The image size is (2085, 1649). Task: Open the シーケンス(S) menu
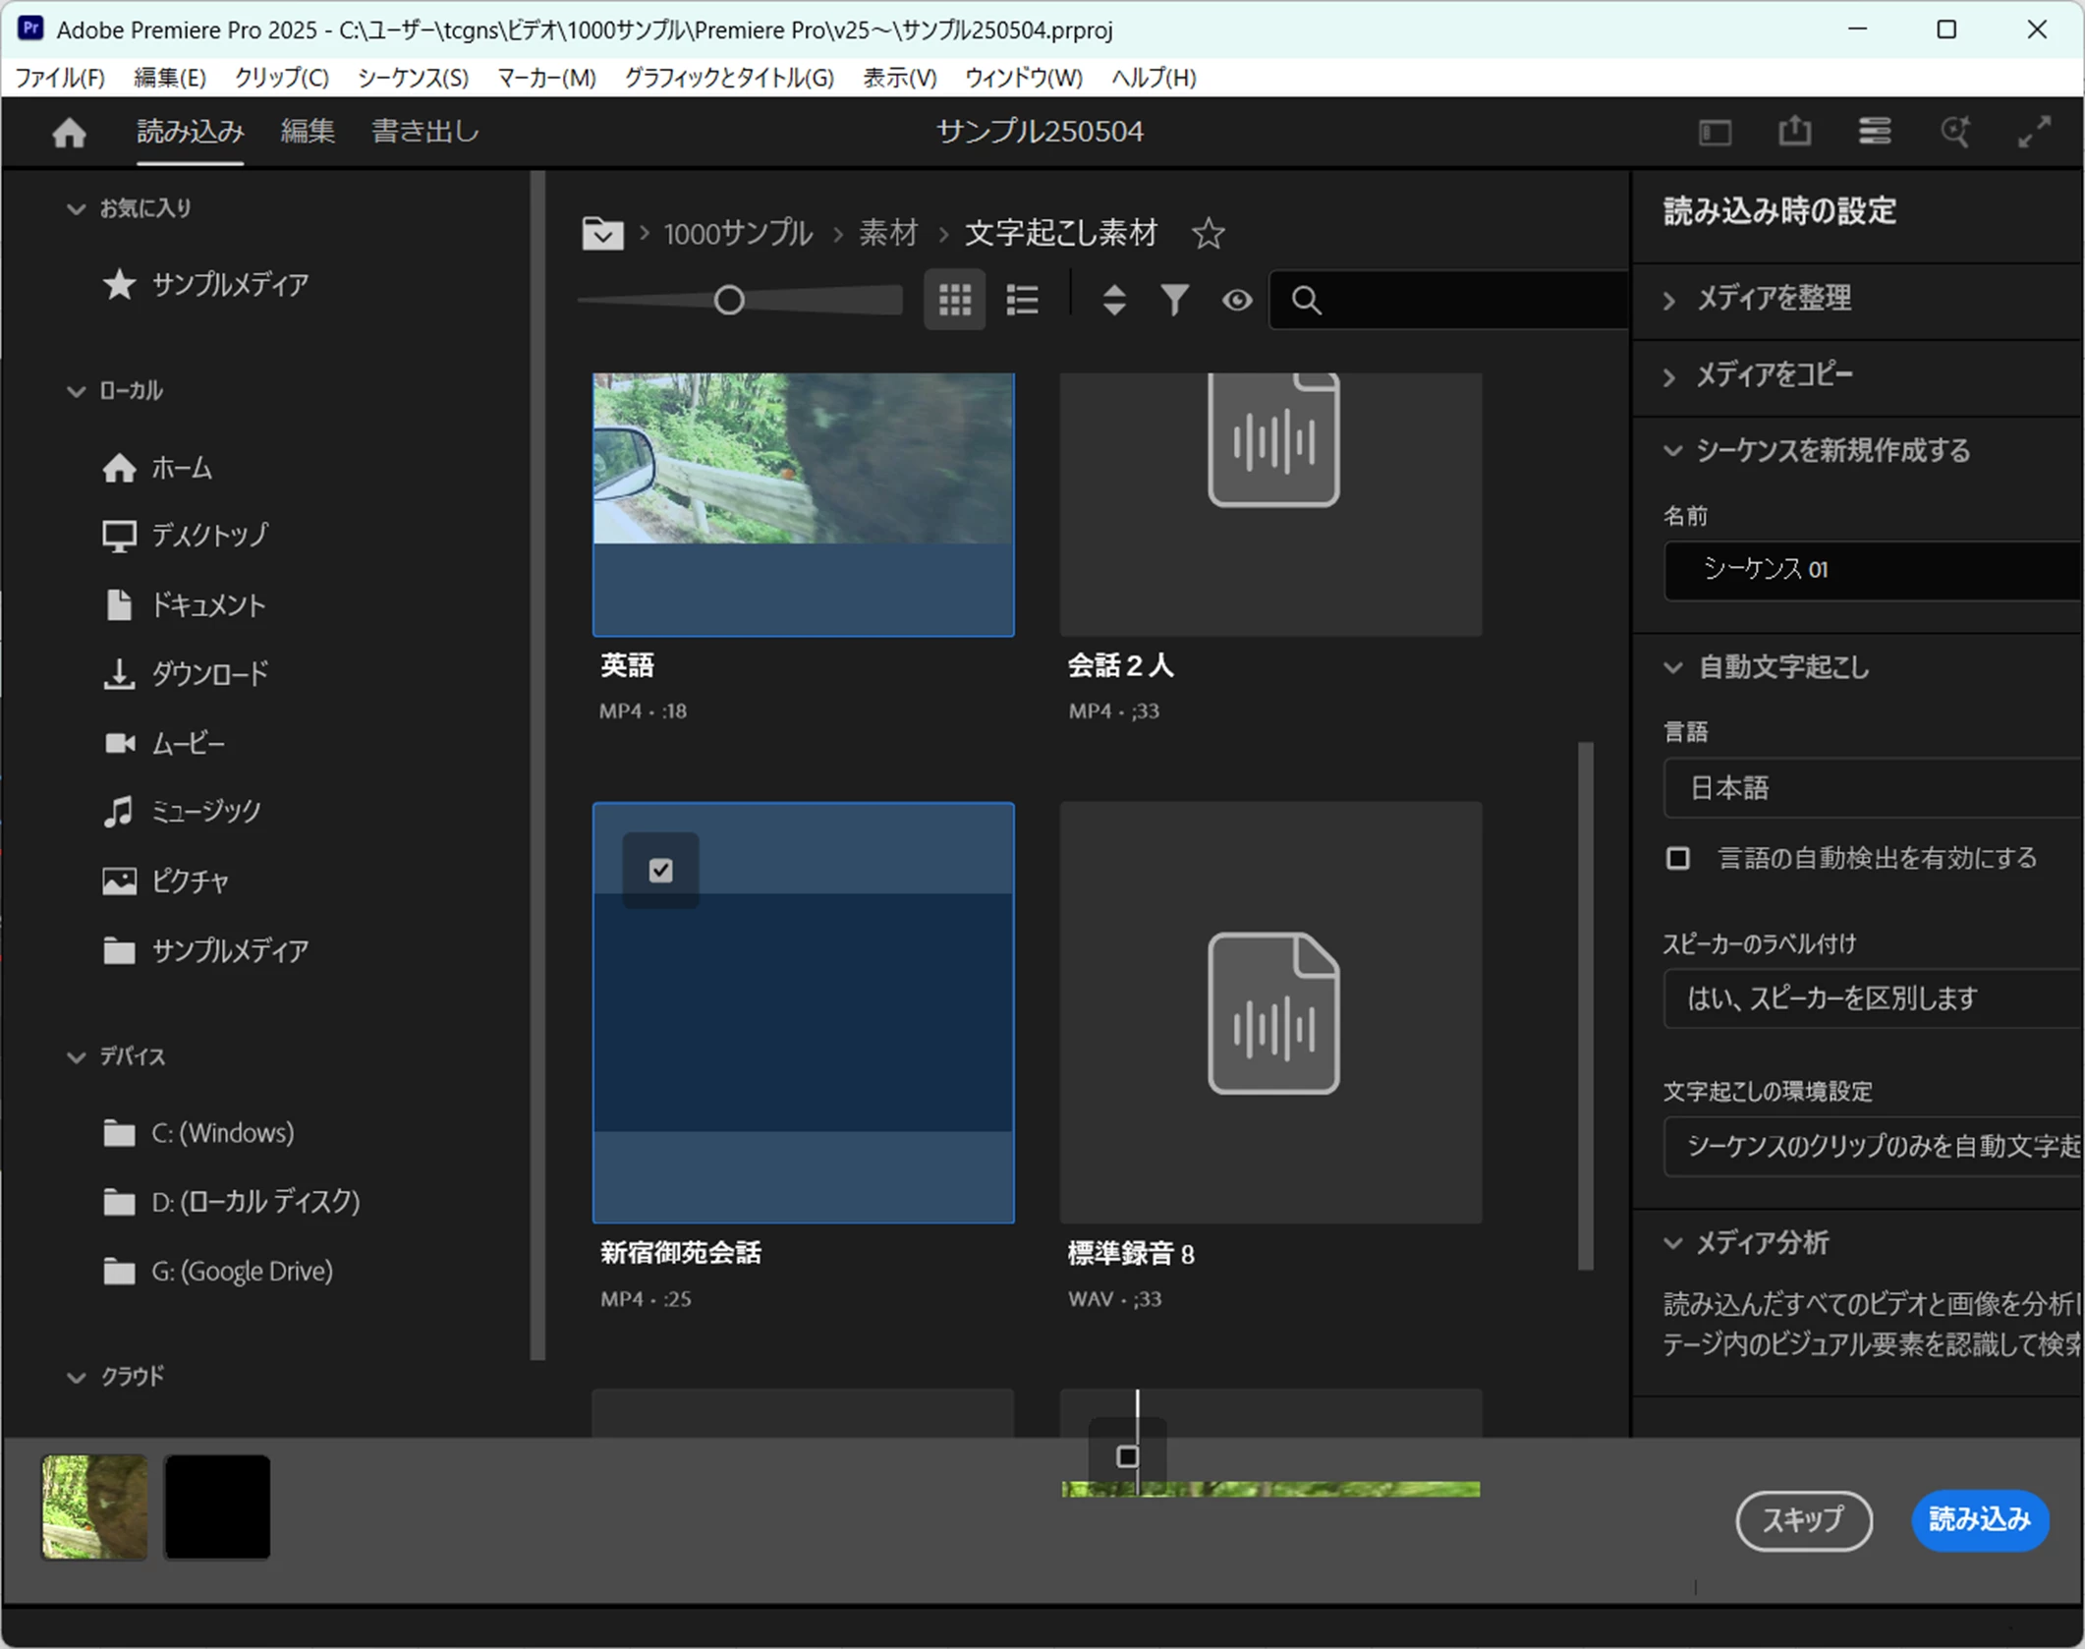pyautogui.click(x=413, y=78)
